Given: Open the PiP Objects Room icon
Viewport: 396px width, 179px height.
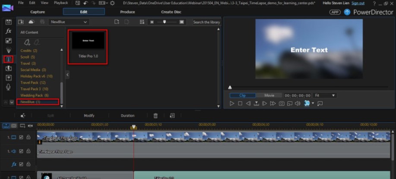Looking at the screenshot, I should click(9, 41).
